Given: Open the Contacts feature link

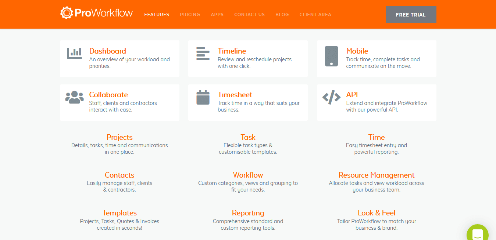Looking at the screenshot, I should (119, 175).
